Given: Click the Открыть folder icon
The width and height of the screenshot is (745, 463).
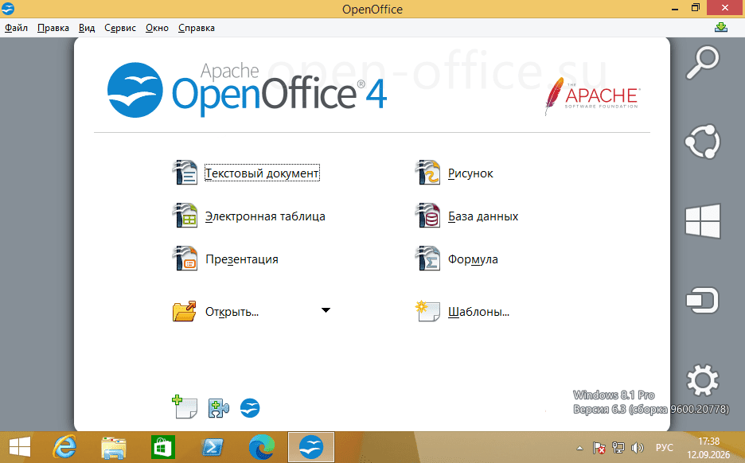Looking at the screenshot, I should 185,312.
